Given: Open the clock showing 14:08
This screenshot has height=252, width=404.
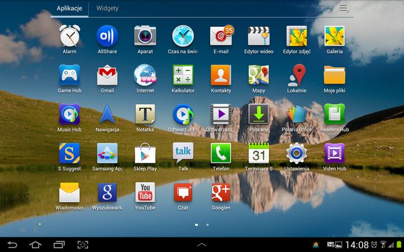Looking at the screenshot, I should point(357,245).
